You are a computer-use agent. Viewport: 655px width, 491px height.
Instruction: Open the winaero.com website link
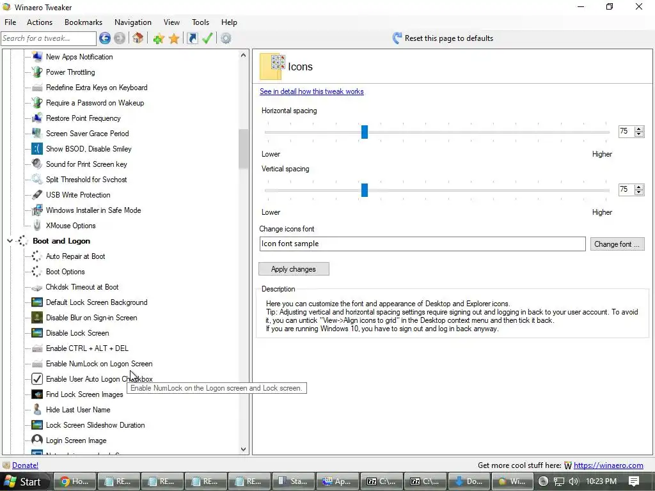click(608, 465)
